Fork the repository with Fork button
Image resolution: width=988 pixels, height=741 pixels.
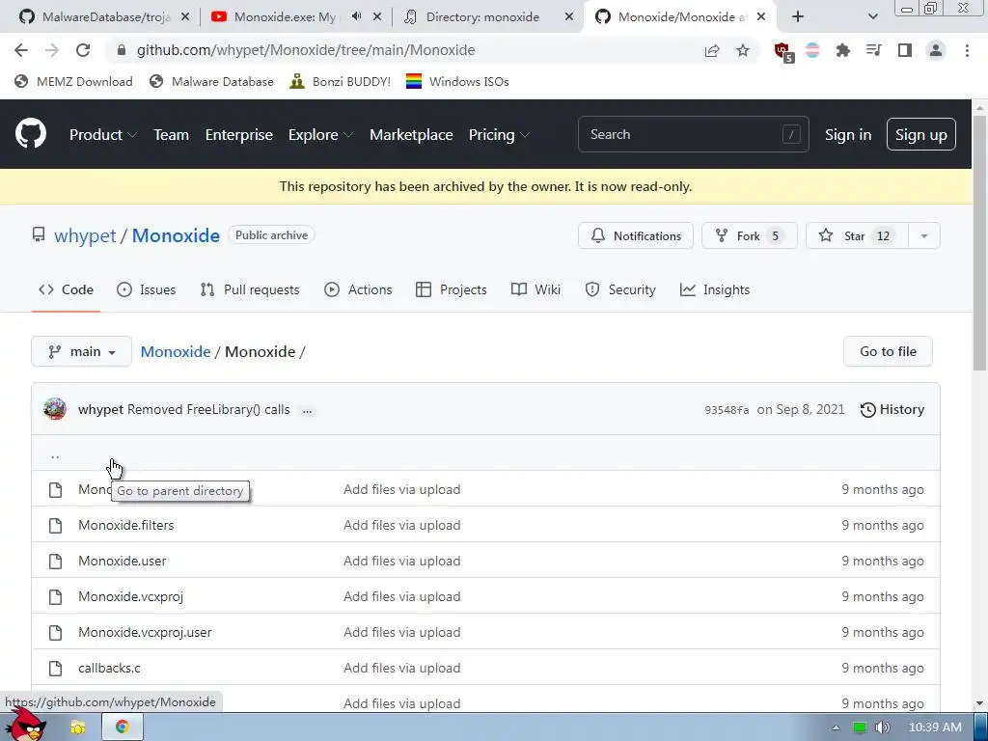pyautogui.click(x=749, y=235)
